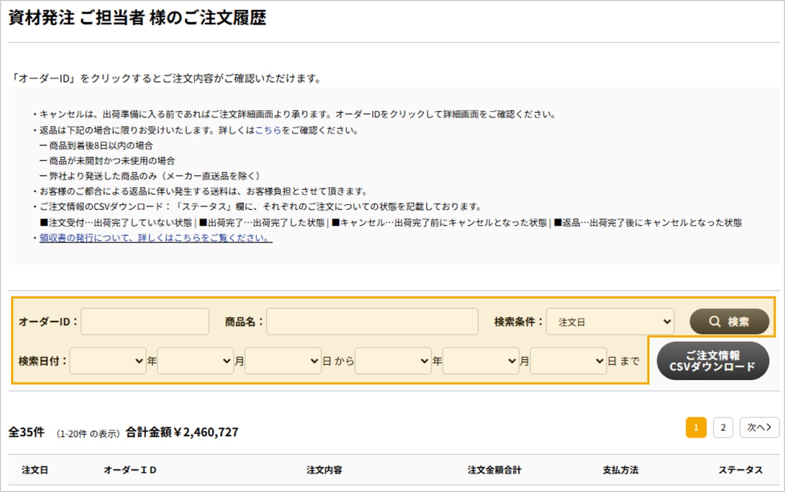The image size is (785, 492).
Task: Click the ご注文情報CSVダウンロード button
Action: (x=713, y=361)
